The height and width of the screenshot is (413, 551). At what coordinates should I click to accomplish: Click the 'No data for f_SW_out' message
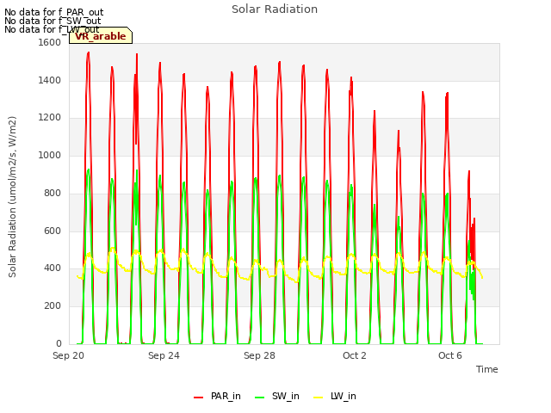(x=53, y=21)
